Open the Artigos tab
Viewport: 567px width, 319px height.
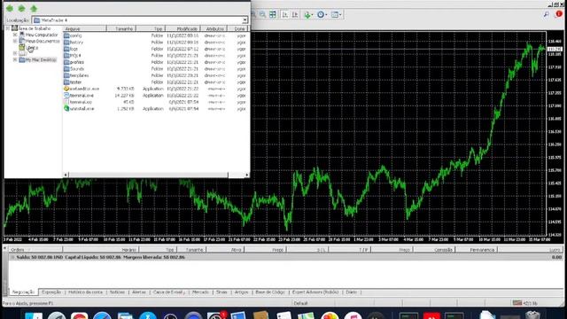point(241,292)
